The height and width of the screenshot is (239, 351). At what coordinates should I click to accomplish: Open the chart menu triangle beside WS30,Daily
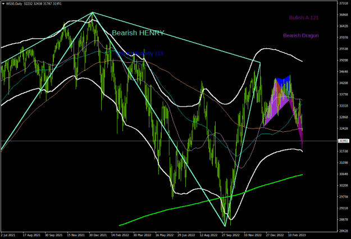point(3,4)
